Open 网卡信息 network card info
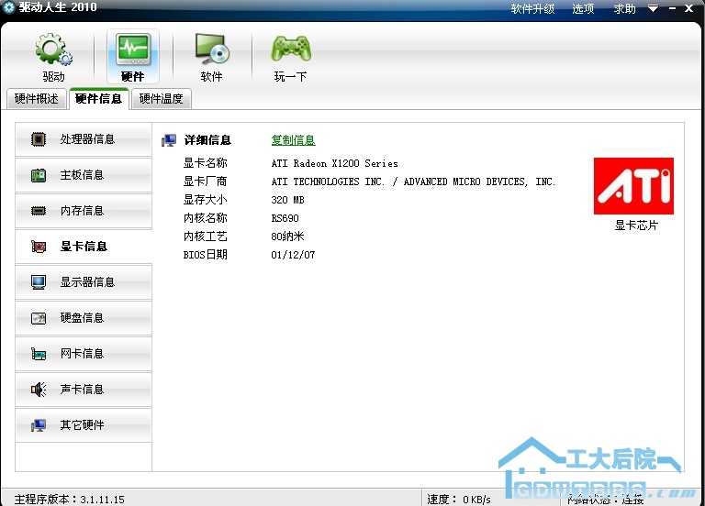 point(84,354)
